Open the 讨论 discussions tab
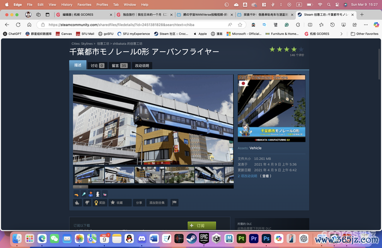Screen dimensions: 382x248 point(97,65)
